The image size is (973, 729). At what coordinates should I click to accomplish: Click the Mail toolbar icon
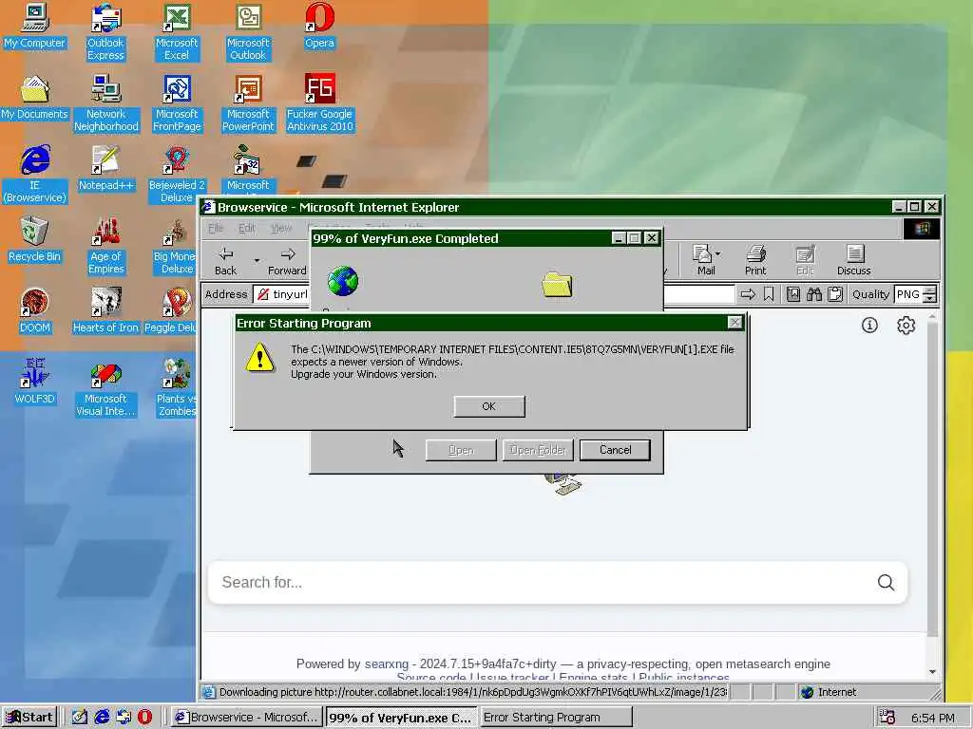705,261
